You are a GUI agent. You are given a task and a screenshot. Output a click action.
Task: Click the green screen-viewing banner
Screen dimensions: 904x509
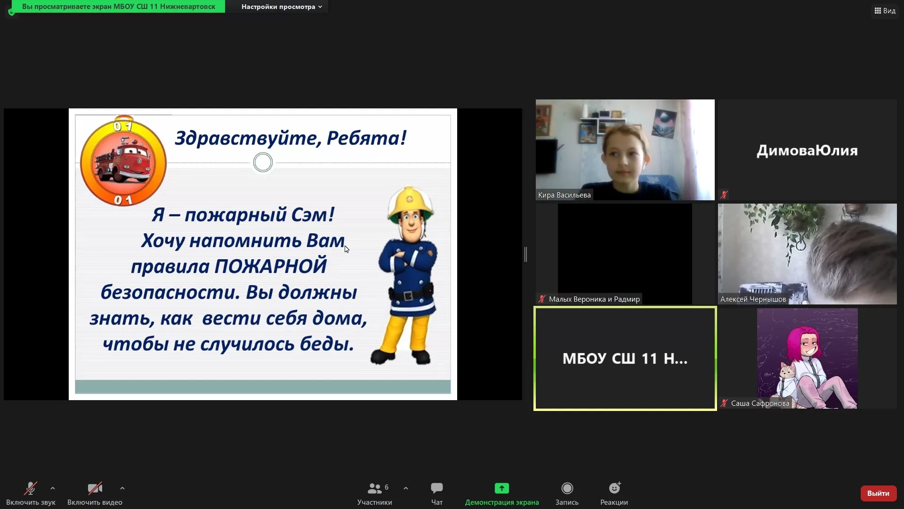119,7
